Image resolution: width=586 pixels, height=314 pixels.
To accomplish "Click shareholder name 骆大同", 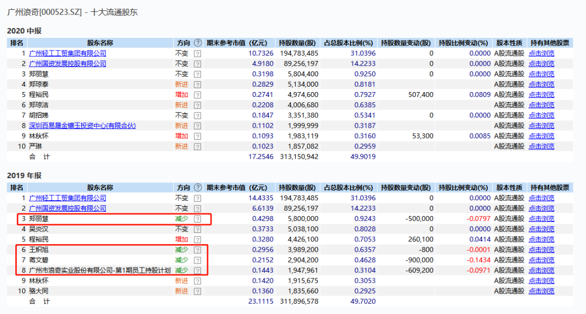I will (39, 291).
